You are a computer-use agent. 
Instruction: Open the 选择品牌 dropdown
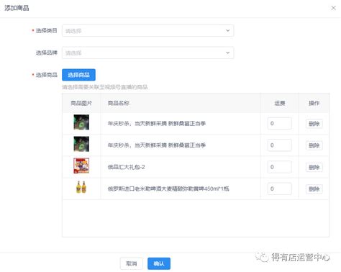[147, 53]
